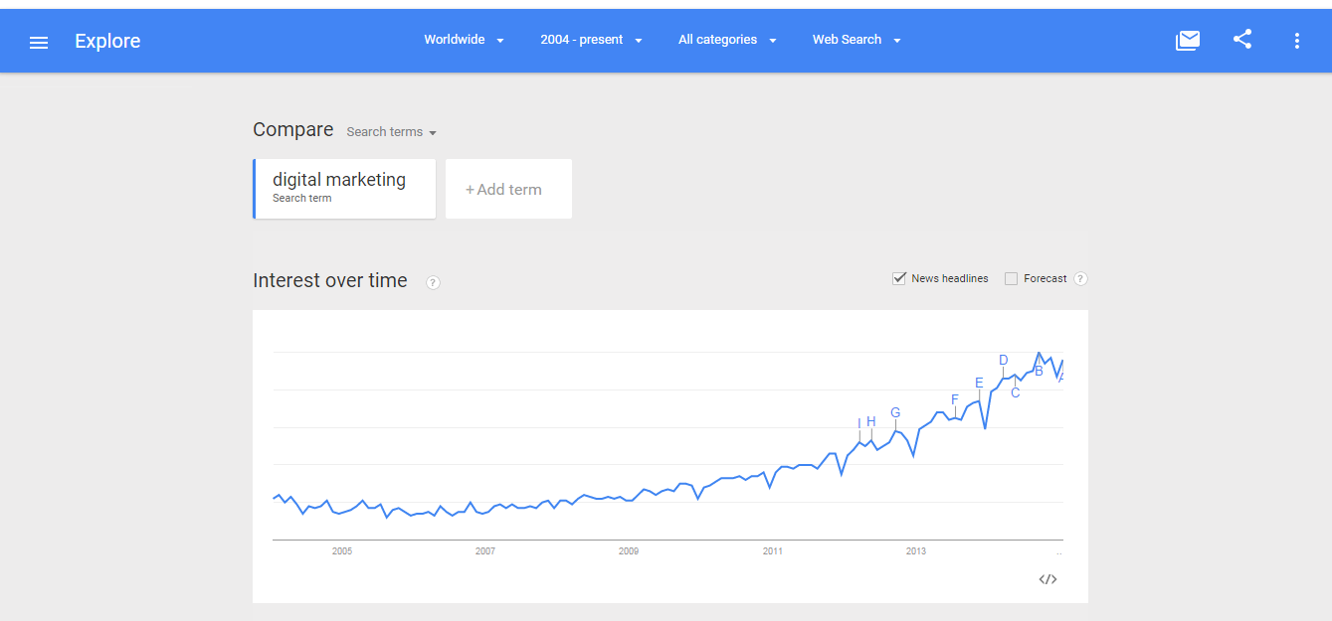Click the Interest over time help icon
This screenshot has width=1332, height=621.
(x=433, y=282)
